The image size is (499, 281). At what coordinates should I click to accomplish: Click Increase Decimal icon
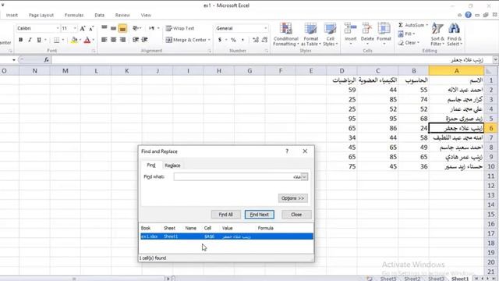coord(255,40)
